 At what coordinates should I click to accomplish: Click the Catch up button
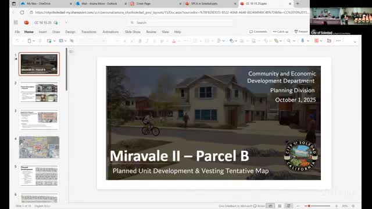(280, 31)
